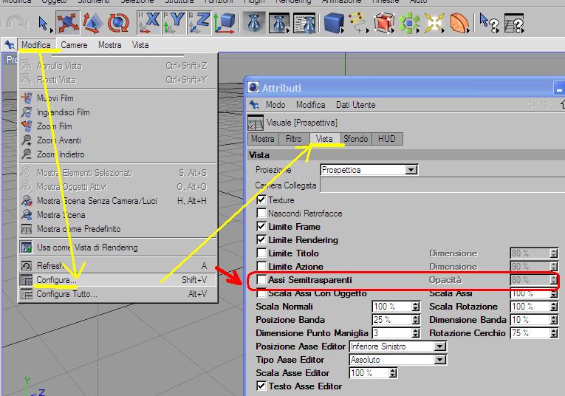Screen dimensions: 565x396
Task: Toggle X axis lock
Action: click(x=148, y=23)
